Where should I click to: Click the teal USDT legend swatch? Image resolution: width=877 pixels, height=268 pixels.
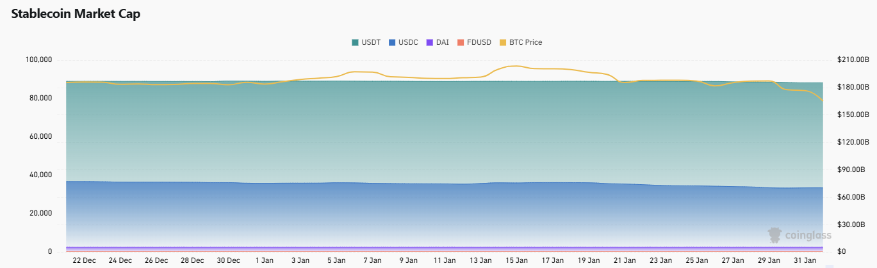coord(356,42)
